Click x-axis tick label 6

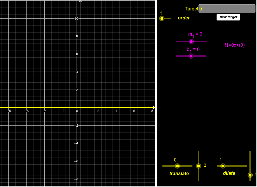coord(134,111)
